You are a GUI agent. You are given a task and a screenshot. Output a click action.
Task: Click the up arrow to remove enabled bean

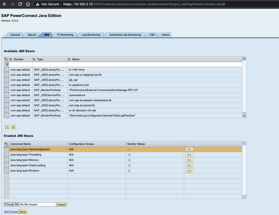pos(13,127)
